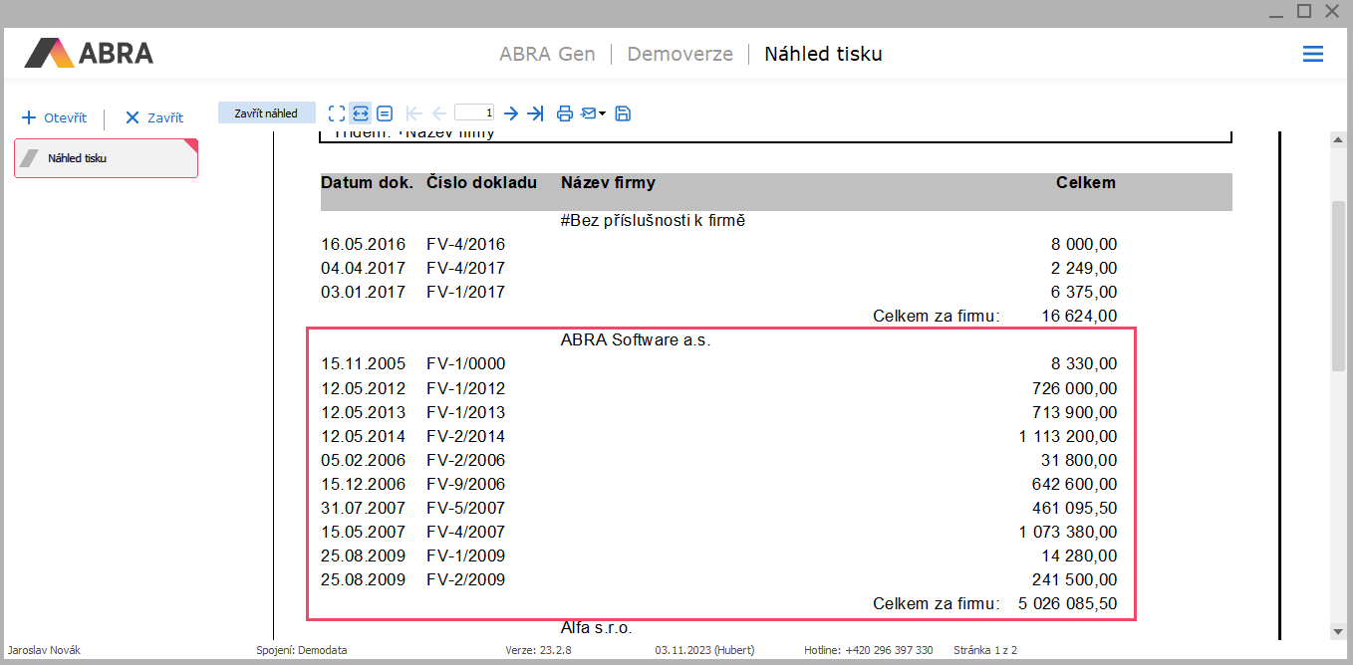1353x665 pixels.
Task: Click date 15.11.2005
Action: click(363, 363)
